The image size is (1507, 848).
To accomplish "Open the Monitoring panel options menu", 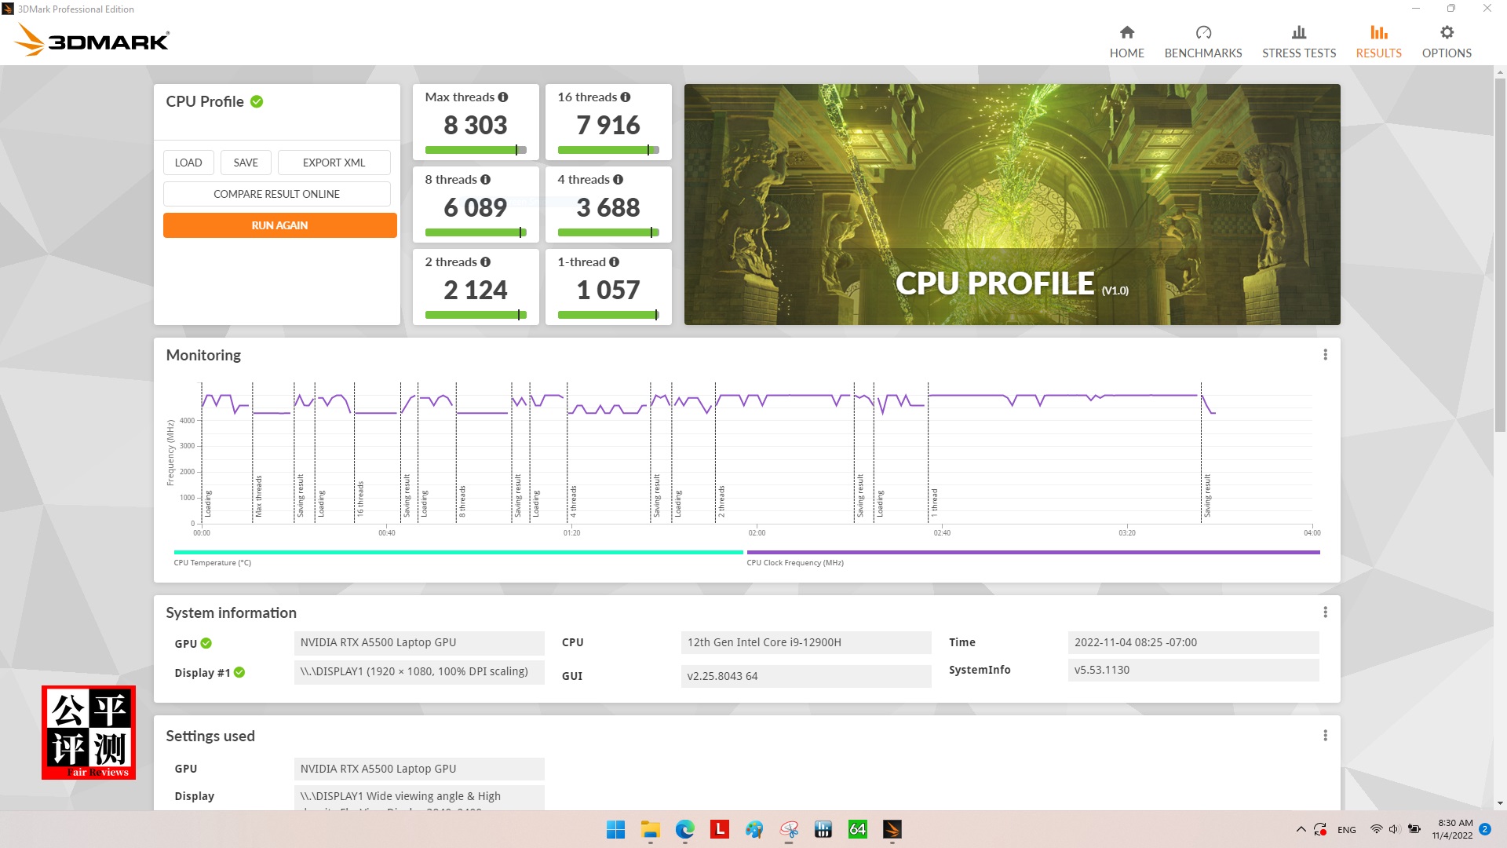I will 1325,355.
